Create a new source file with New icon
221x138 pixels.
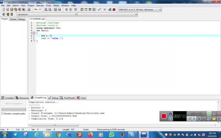[x=4, y=10]
